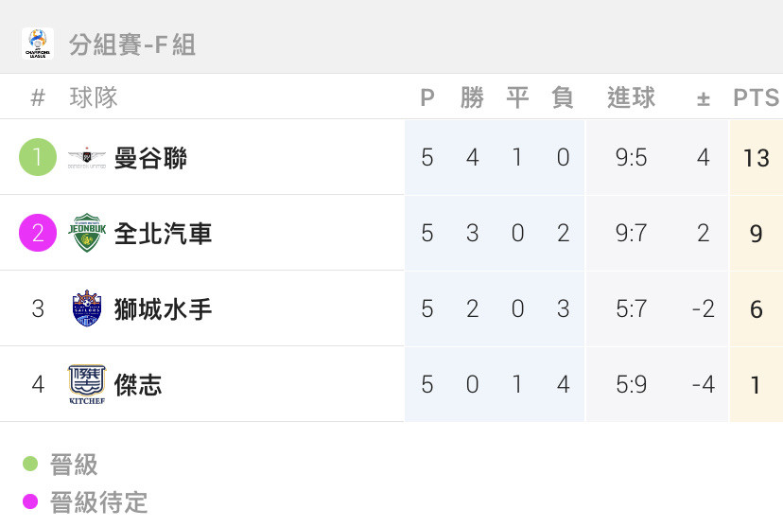Click the PTS column header
The height and width of the screenshot is (527, 783).
[756, 97]
